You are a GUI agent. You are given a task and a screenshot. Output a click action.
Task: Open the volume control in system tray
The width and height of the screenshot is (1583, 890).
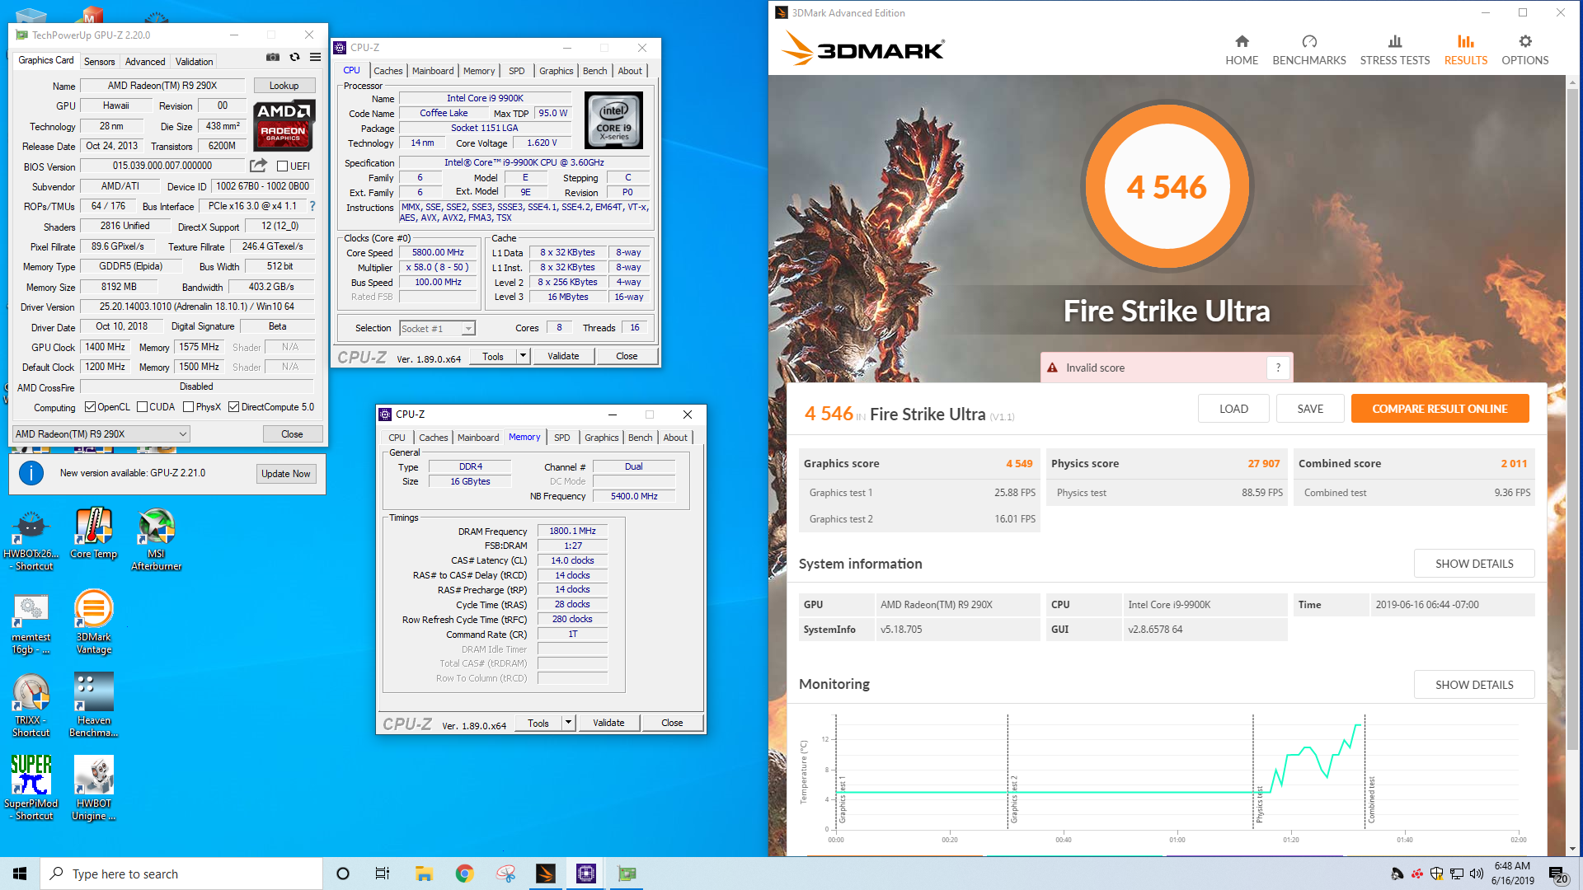pos(1476,874)
